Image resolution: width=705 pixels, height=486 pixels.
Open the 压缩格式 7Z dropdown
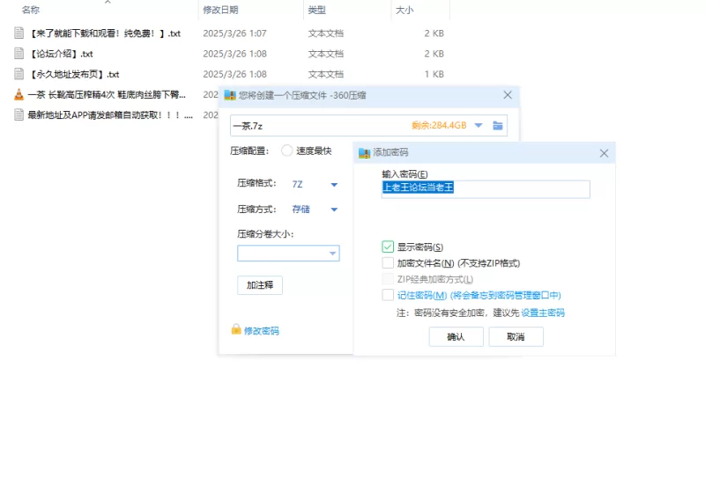[x=334, y=185]
